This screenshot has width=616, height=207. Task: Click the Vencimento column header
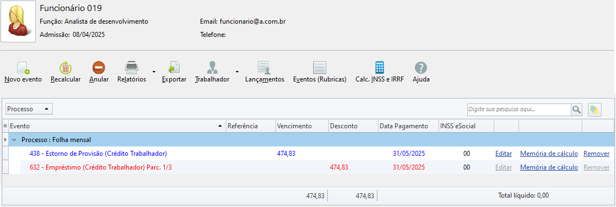click(x=302, y=126)
